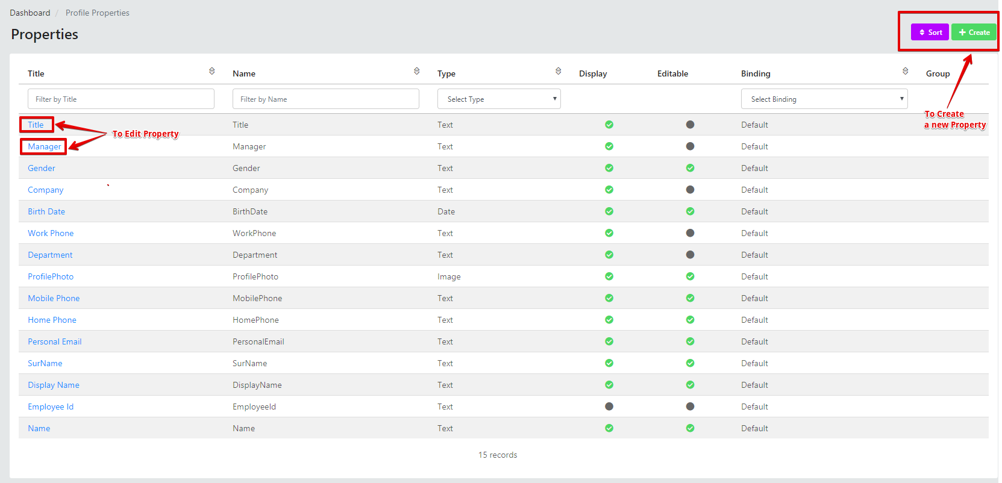Select the 'Image' type cell
Image resolution: width=1002 pixels, height=483 pixels.
449,276
